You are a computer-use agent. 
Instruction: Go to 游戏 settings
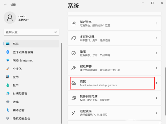coord(15,102)
